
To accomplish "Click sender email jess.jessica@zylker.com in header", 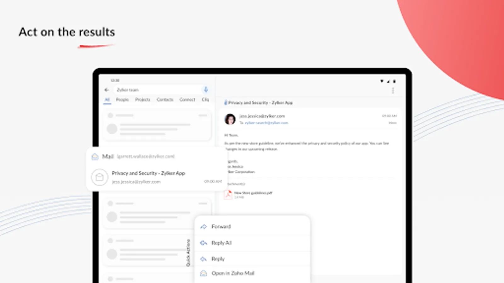I will 262,116.
